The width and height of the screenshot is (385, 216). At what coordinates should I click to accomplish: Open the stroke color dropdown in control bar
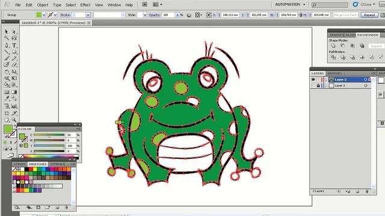(x=55, y=15)
